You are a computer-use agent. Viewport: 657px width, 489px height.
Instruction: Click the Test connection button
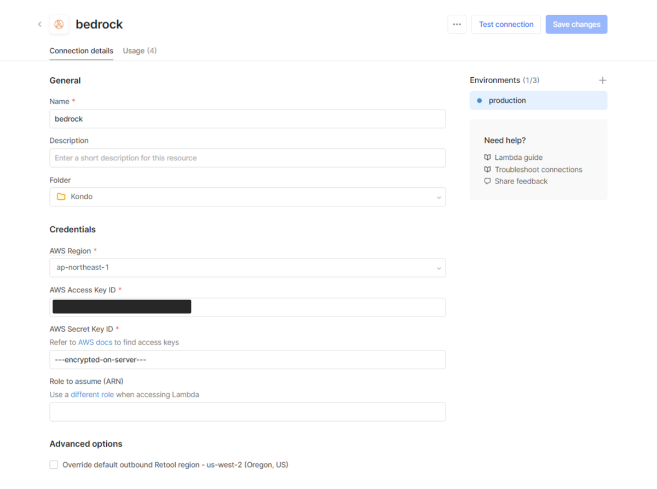coord(506,24)
